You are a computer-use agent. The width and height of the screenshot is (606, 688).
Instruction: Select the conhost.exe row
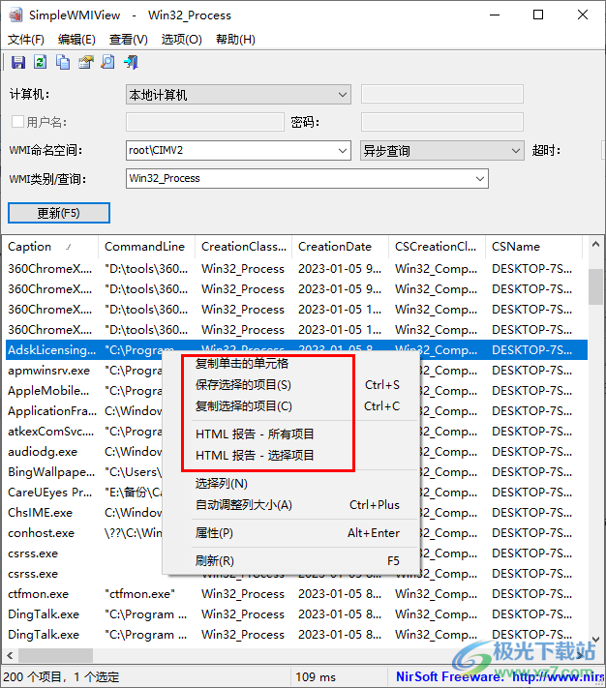coord(42,532)
